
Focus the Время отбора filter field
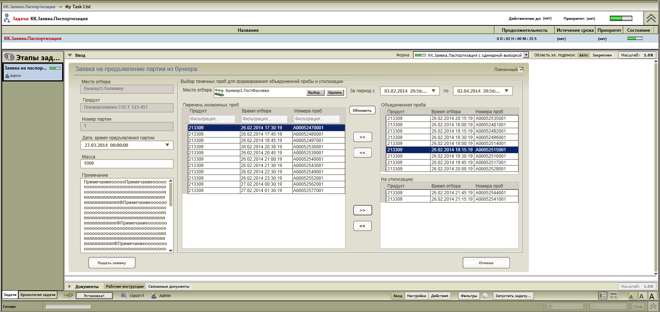(264, 119)
